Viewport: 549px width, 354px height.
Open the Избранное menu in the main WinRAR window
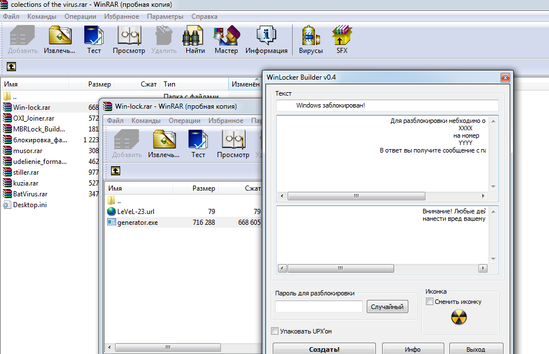pos(121,17)
